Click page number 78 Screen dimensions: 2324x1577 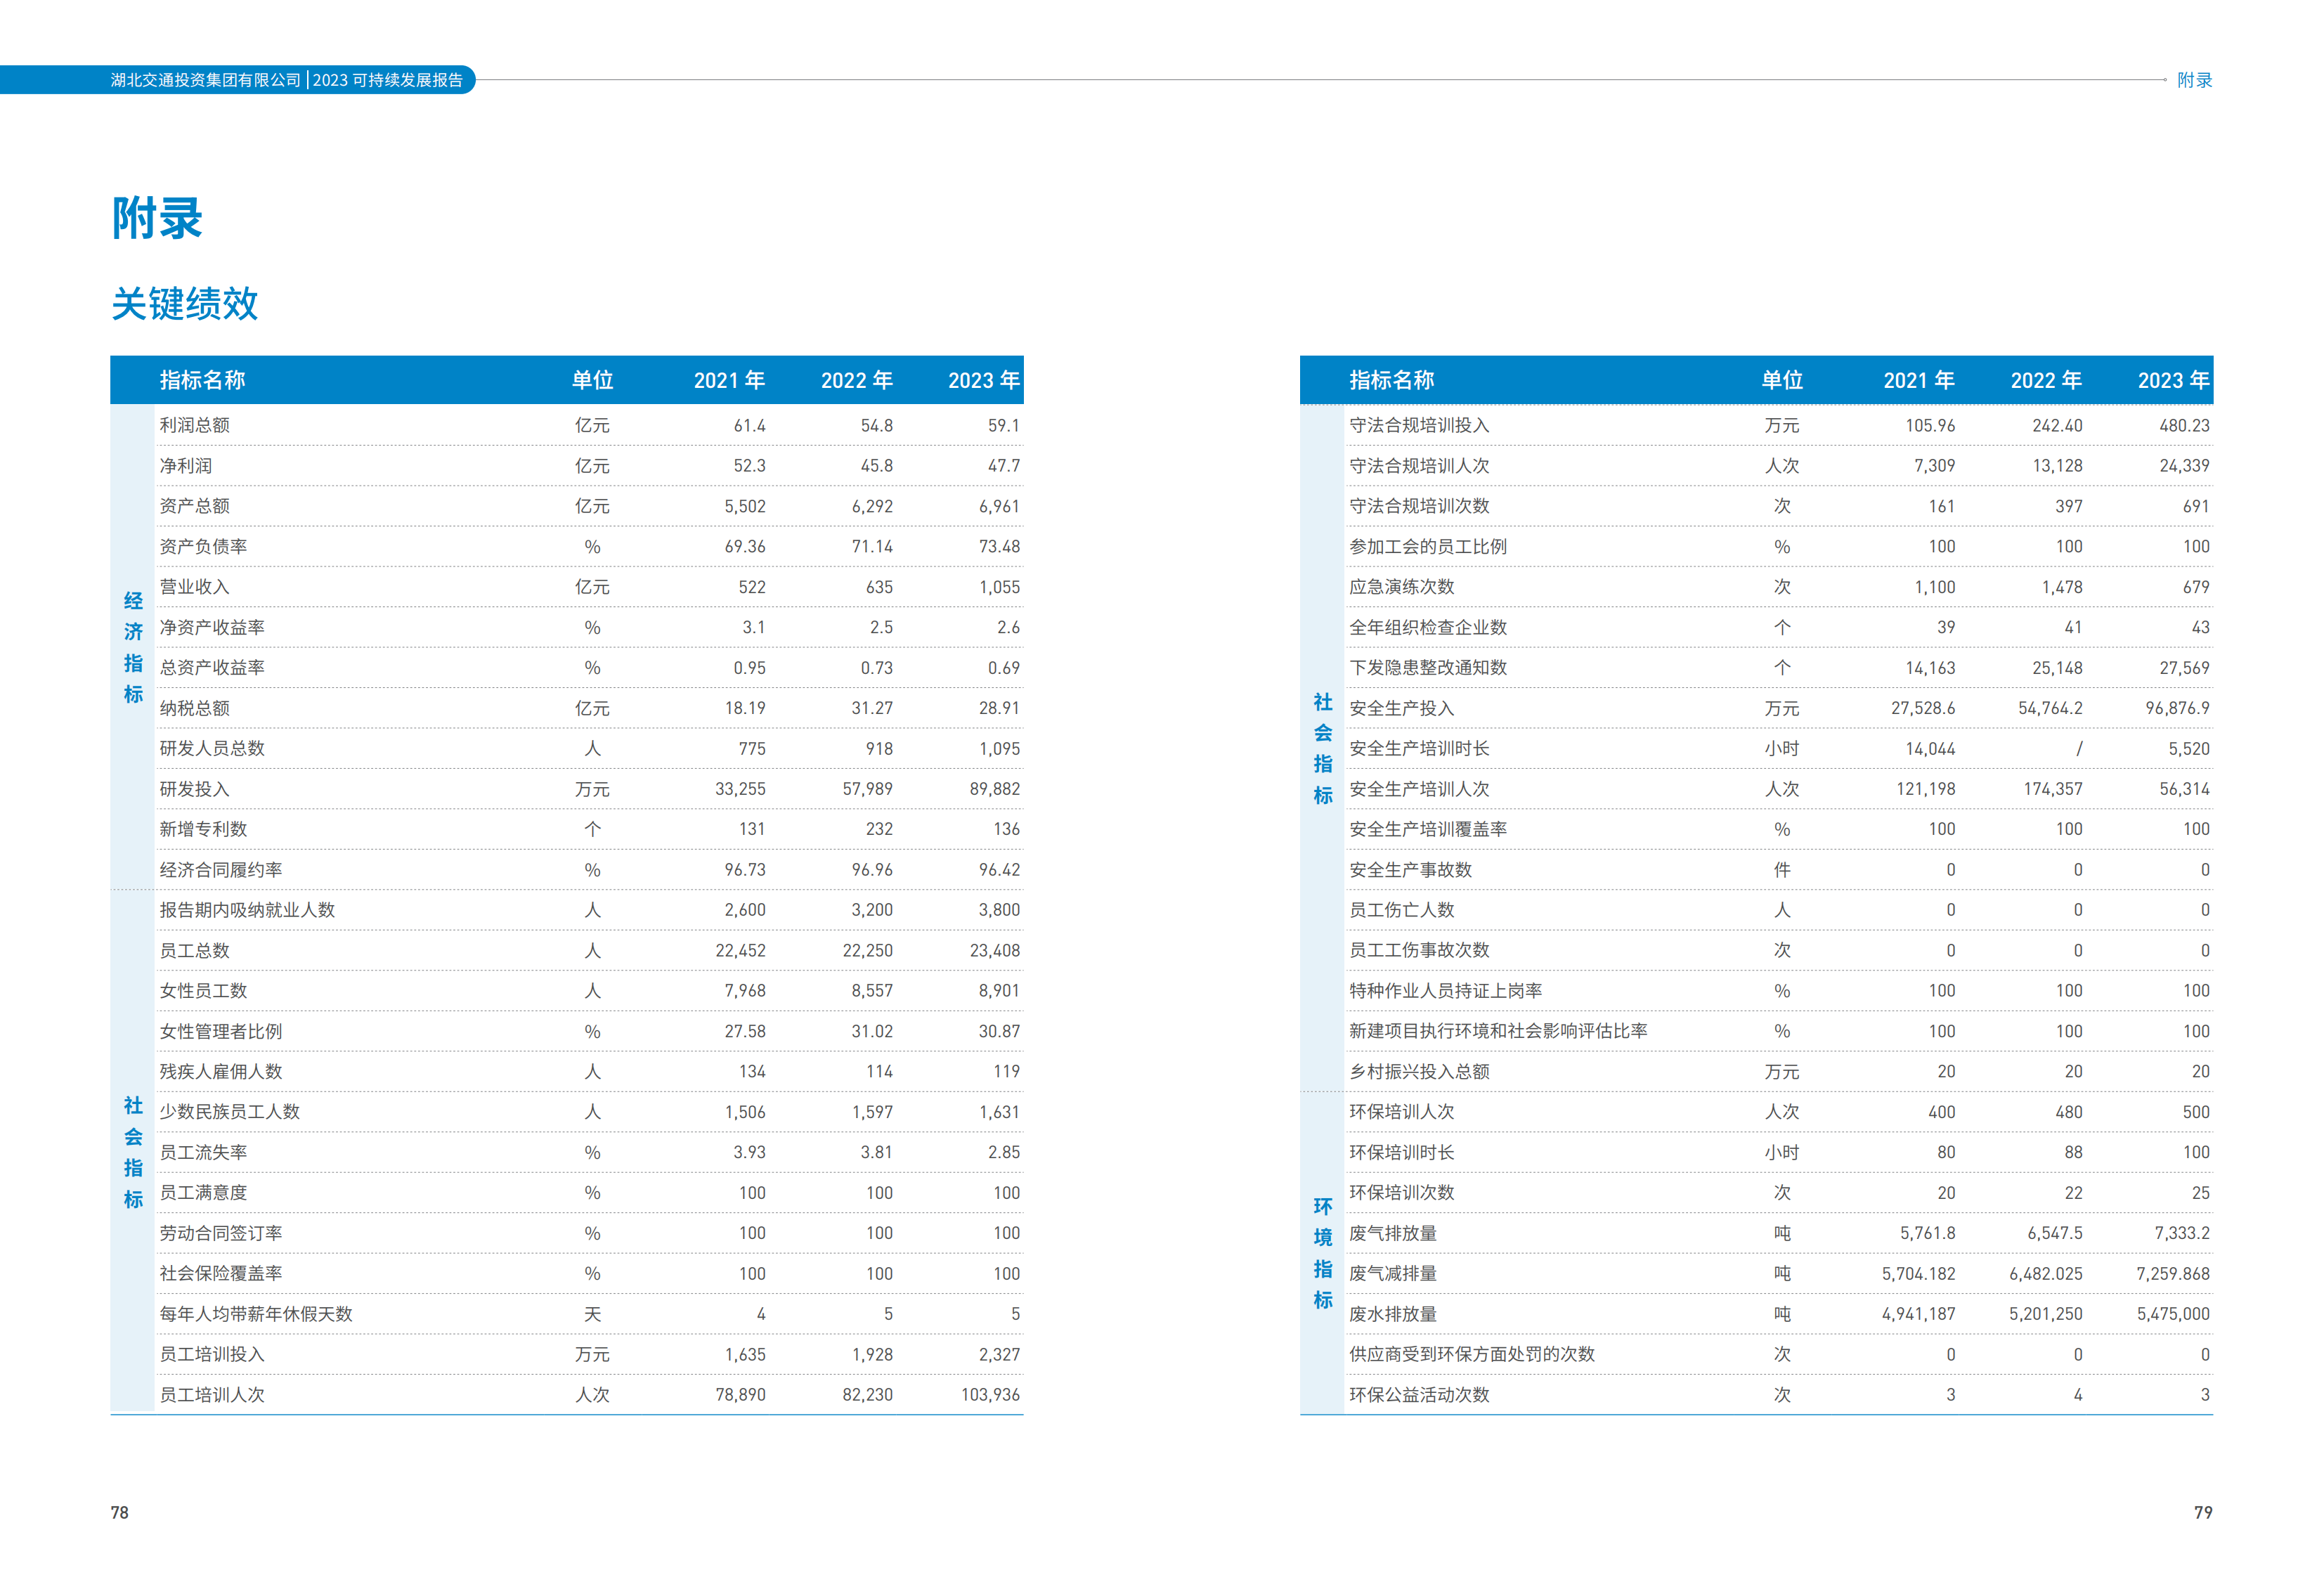pyautogui.click(x=119, y=1513)
